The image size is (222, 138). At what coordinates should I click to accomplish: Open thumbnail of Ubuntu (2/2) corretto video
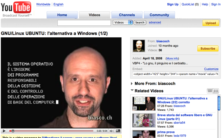pos(144,104)
